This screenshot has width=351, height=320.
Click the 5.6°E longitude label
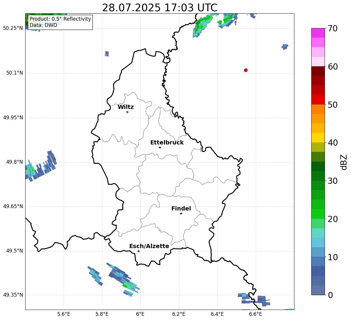point(64,314)
